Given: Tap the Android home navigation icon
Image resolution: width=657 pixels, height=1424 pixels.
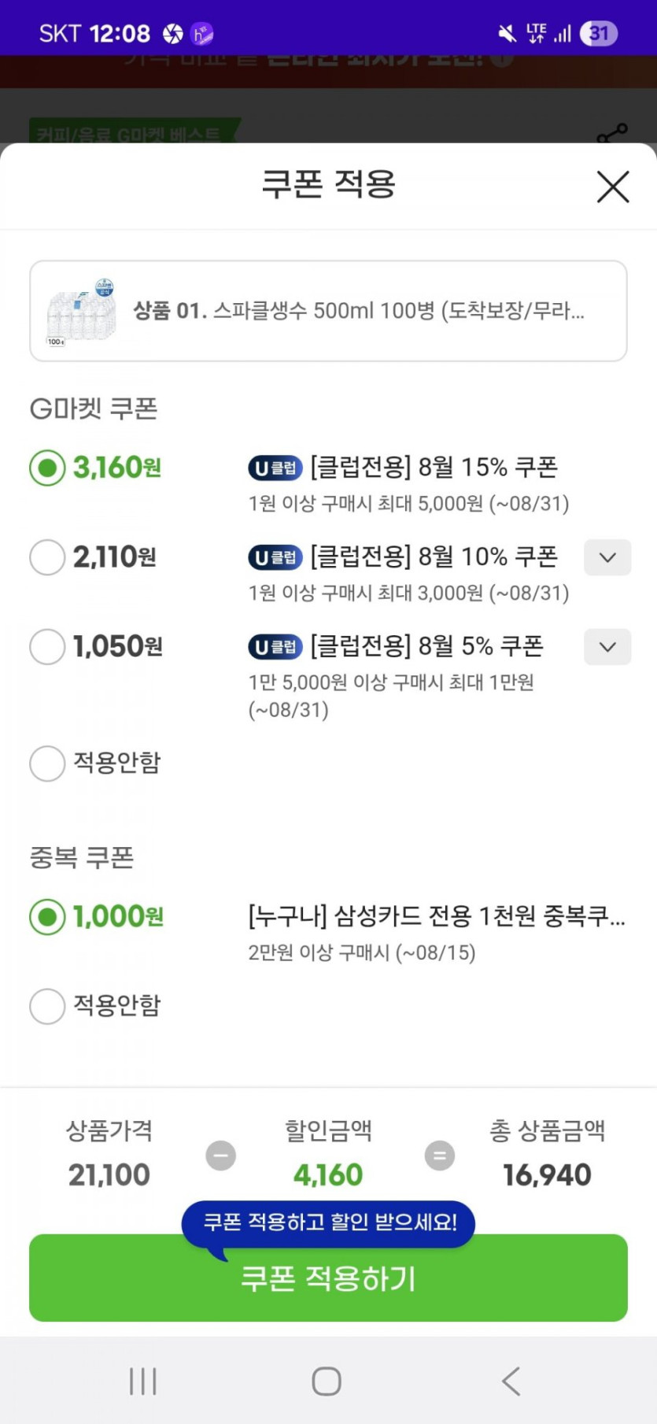Looking at the screenshot, I should [x=327, y=1381].
